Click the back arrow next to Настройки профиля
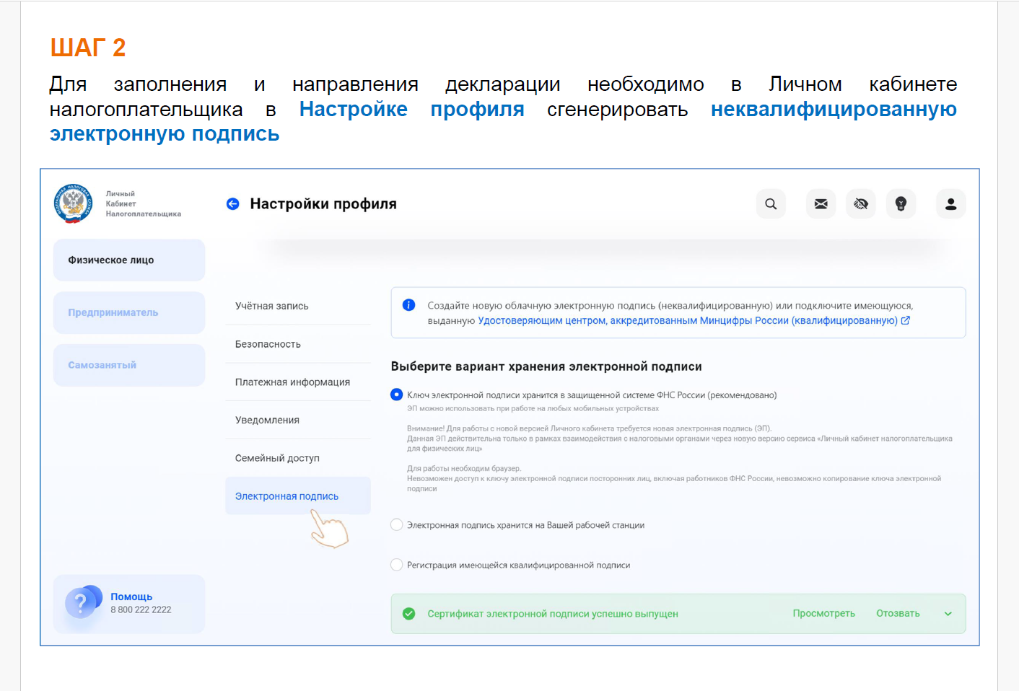 232,204
